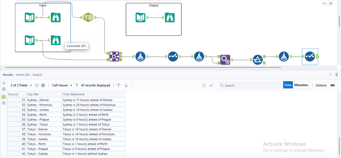Select the Tokyo - Juneau cell
Viewport: 341px width, 158px height.
pos(44,139)
